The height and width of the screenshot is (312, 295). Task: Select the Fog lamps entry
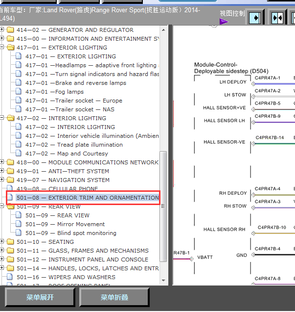point(55,92)
